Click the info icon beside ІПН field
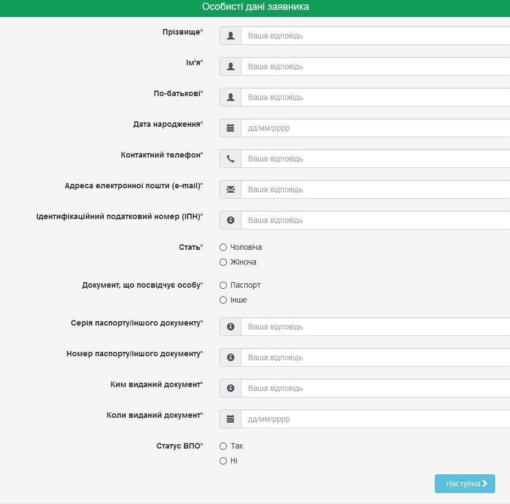Viewport: 510px width, 504px height. tap(231, 220)
